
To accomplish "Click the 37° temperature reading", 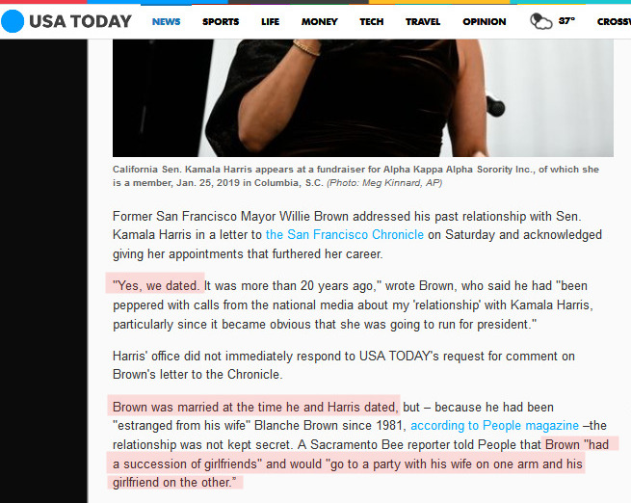I will tap(566, 20).
